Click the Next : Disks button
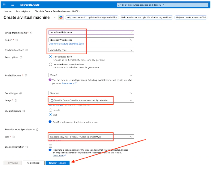The width and height of the screenshot is (211, 169). pos(34,163)
